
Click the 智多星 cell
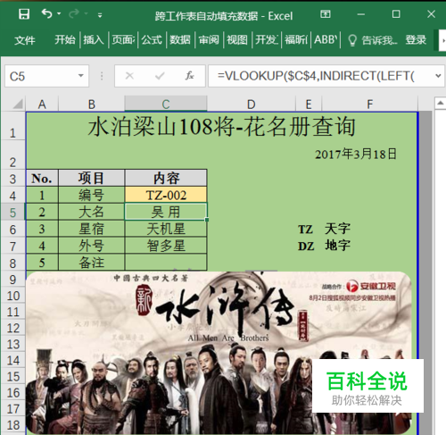[x=166, y=246]
